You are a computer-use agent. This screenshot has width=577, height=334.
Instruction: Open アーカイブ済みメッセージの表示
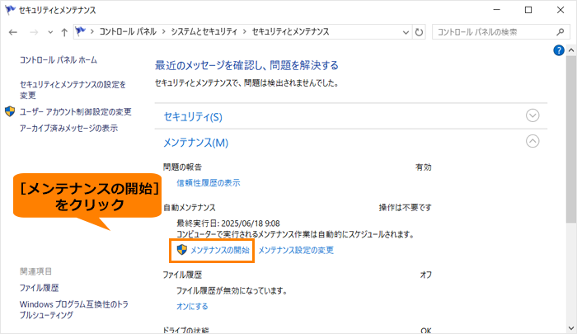click(x=68, y=128)
